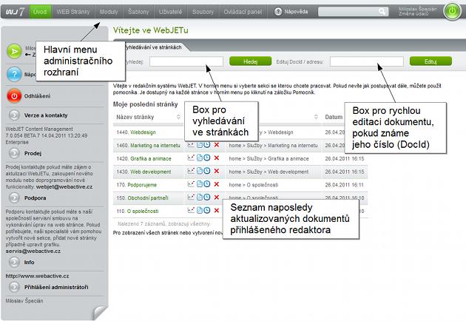Click the green Edituj button
The height and width of the screenshot is (321, 466).
[430, 61]
